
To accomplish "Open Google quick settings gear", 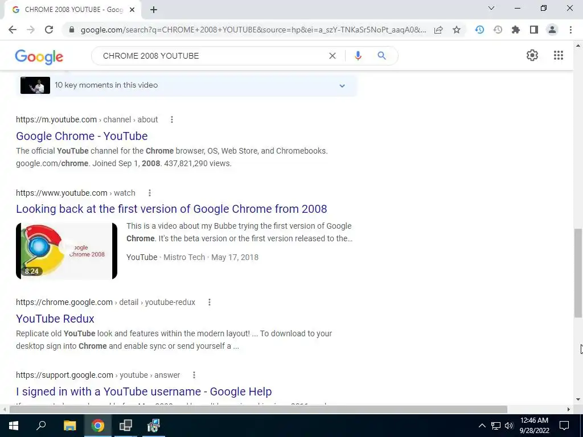I will pos(532,55).
